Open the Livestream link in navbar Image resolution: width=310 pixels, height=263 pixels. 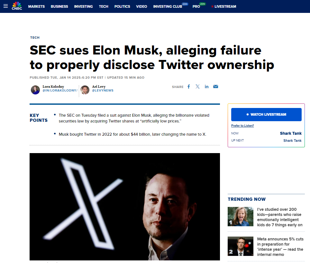click(223, 6)
